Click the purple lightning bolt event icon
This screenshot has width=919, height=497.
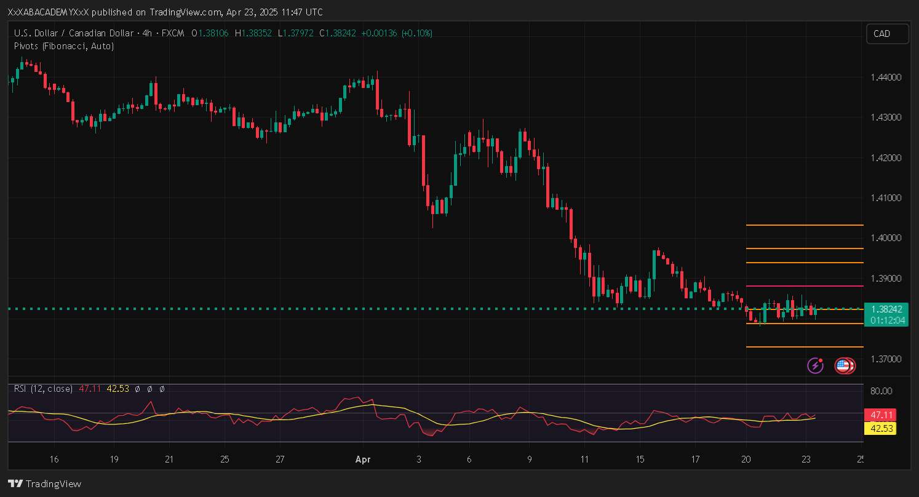point(816,365)
